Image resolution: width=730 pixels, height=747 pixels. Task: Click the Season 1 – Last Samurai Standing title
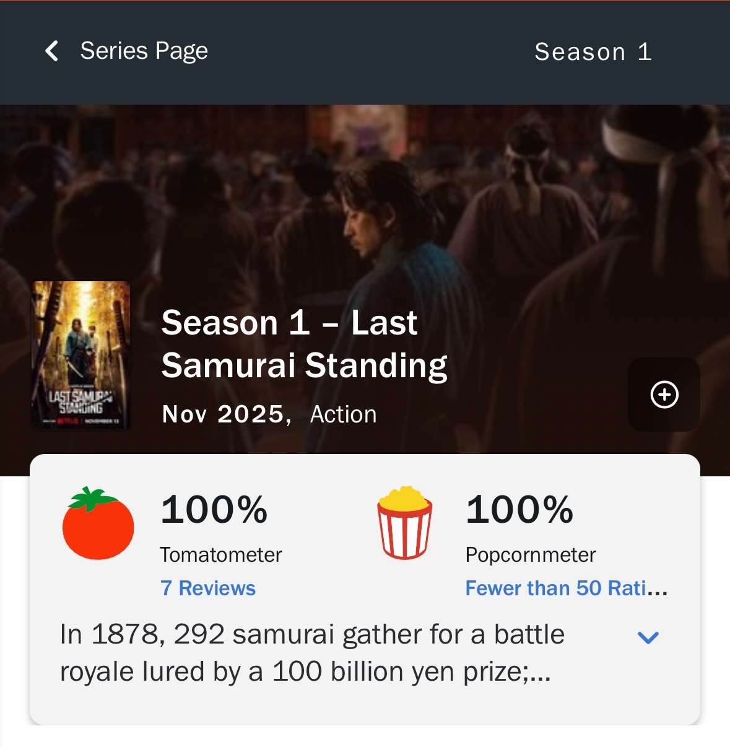coord(304,344)
